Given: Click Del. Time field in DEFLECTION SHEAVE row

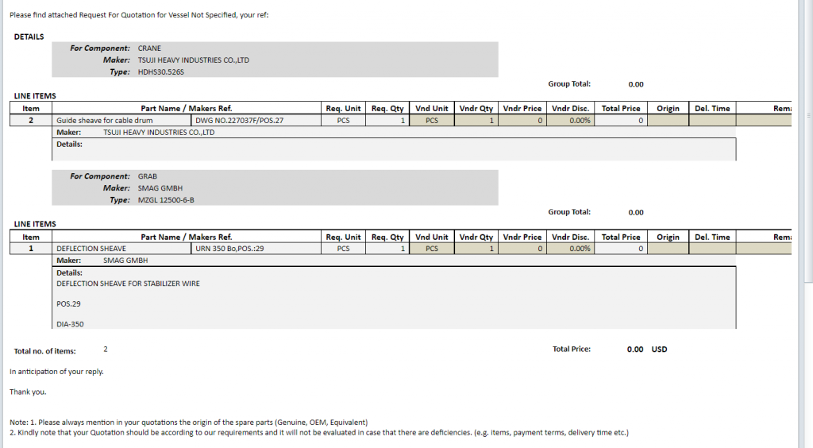Looking at the screenshot, I should 711,249.
